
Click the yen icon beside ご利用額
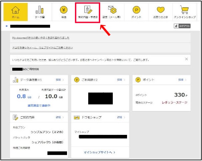tap(77, 80)
